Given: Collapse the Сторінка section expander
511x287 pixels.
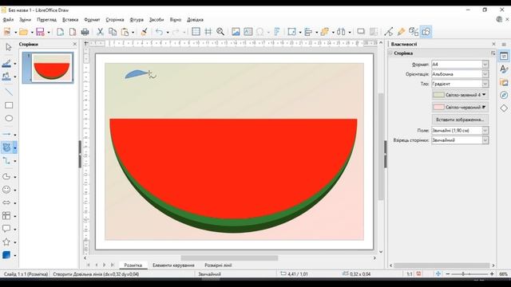Looking at the screenshot, I should click(390, 53).
